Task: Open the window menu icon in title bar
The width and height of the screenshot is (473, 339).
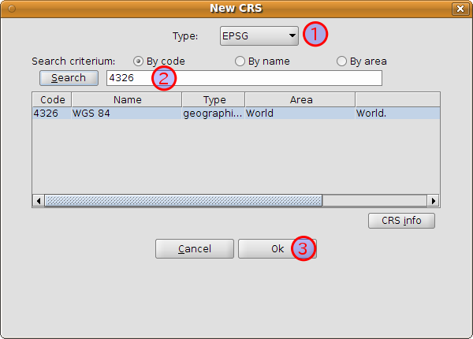Action: 11,9
